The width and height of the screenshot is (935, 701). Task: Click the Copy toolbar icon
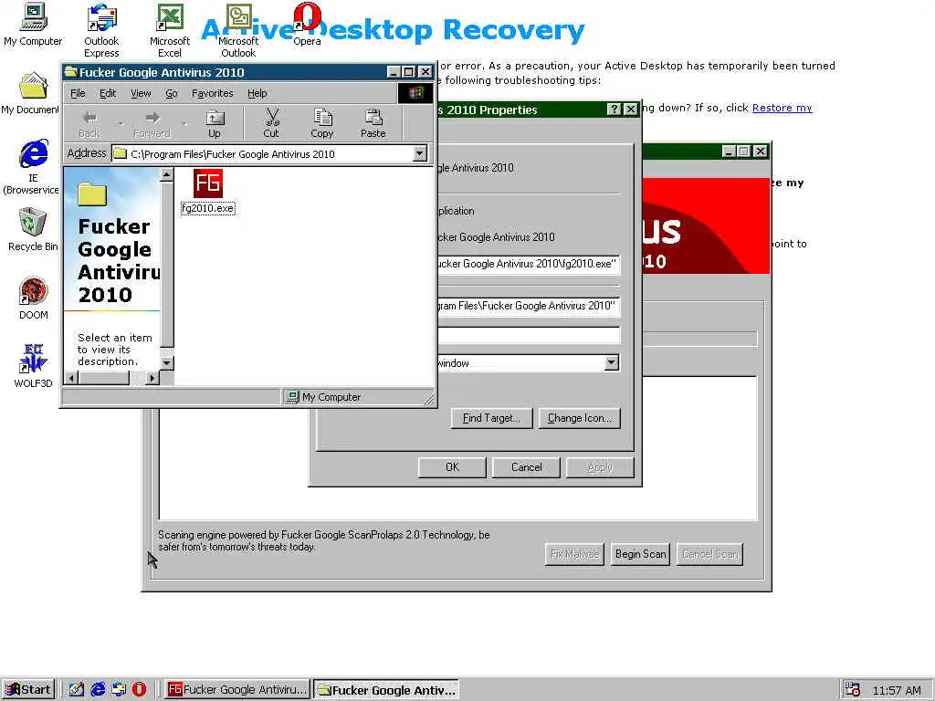click(x=322, y=124)
